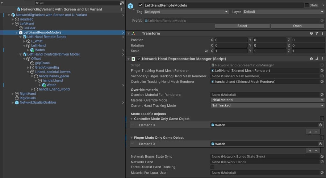This screenshot has height=178, width=326.
Task: Open Transform component three-dot menu
Action: pyautogui.click(x=322, y=33)
